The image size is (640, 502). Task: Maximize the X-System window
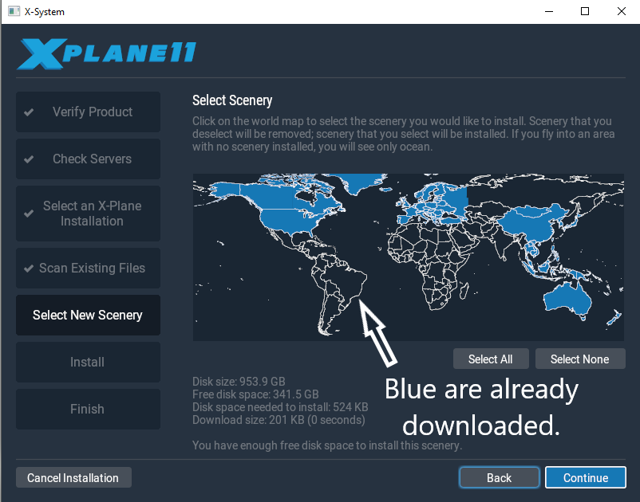click(585, 11)
